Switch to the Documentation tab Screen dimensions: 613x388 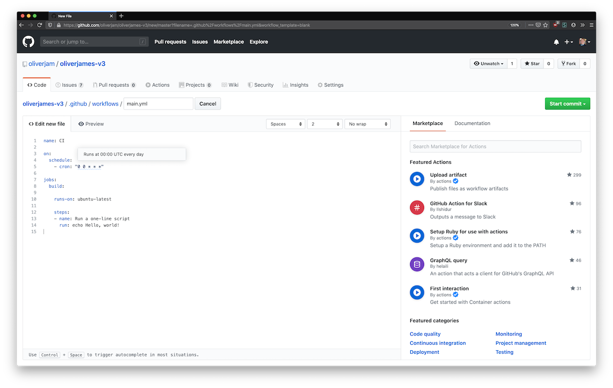[472, 123]
